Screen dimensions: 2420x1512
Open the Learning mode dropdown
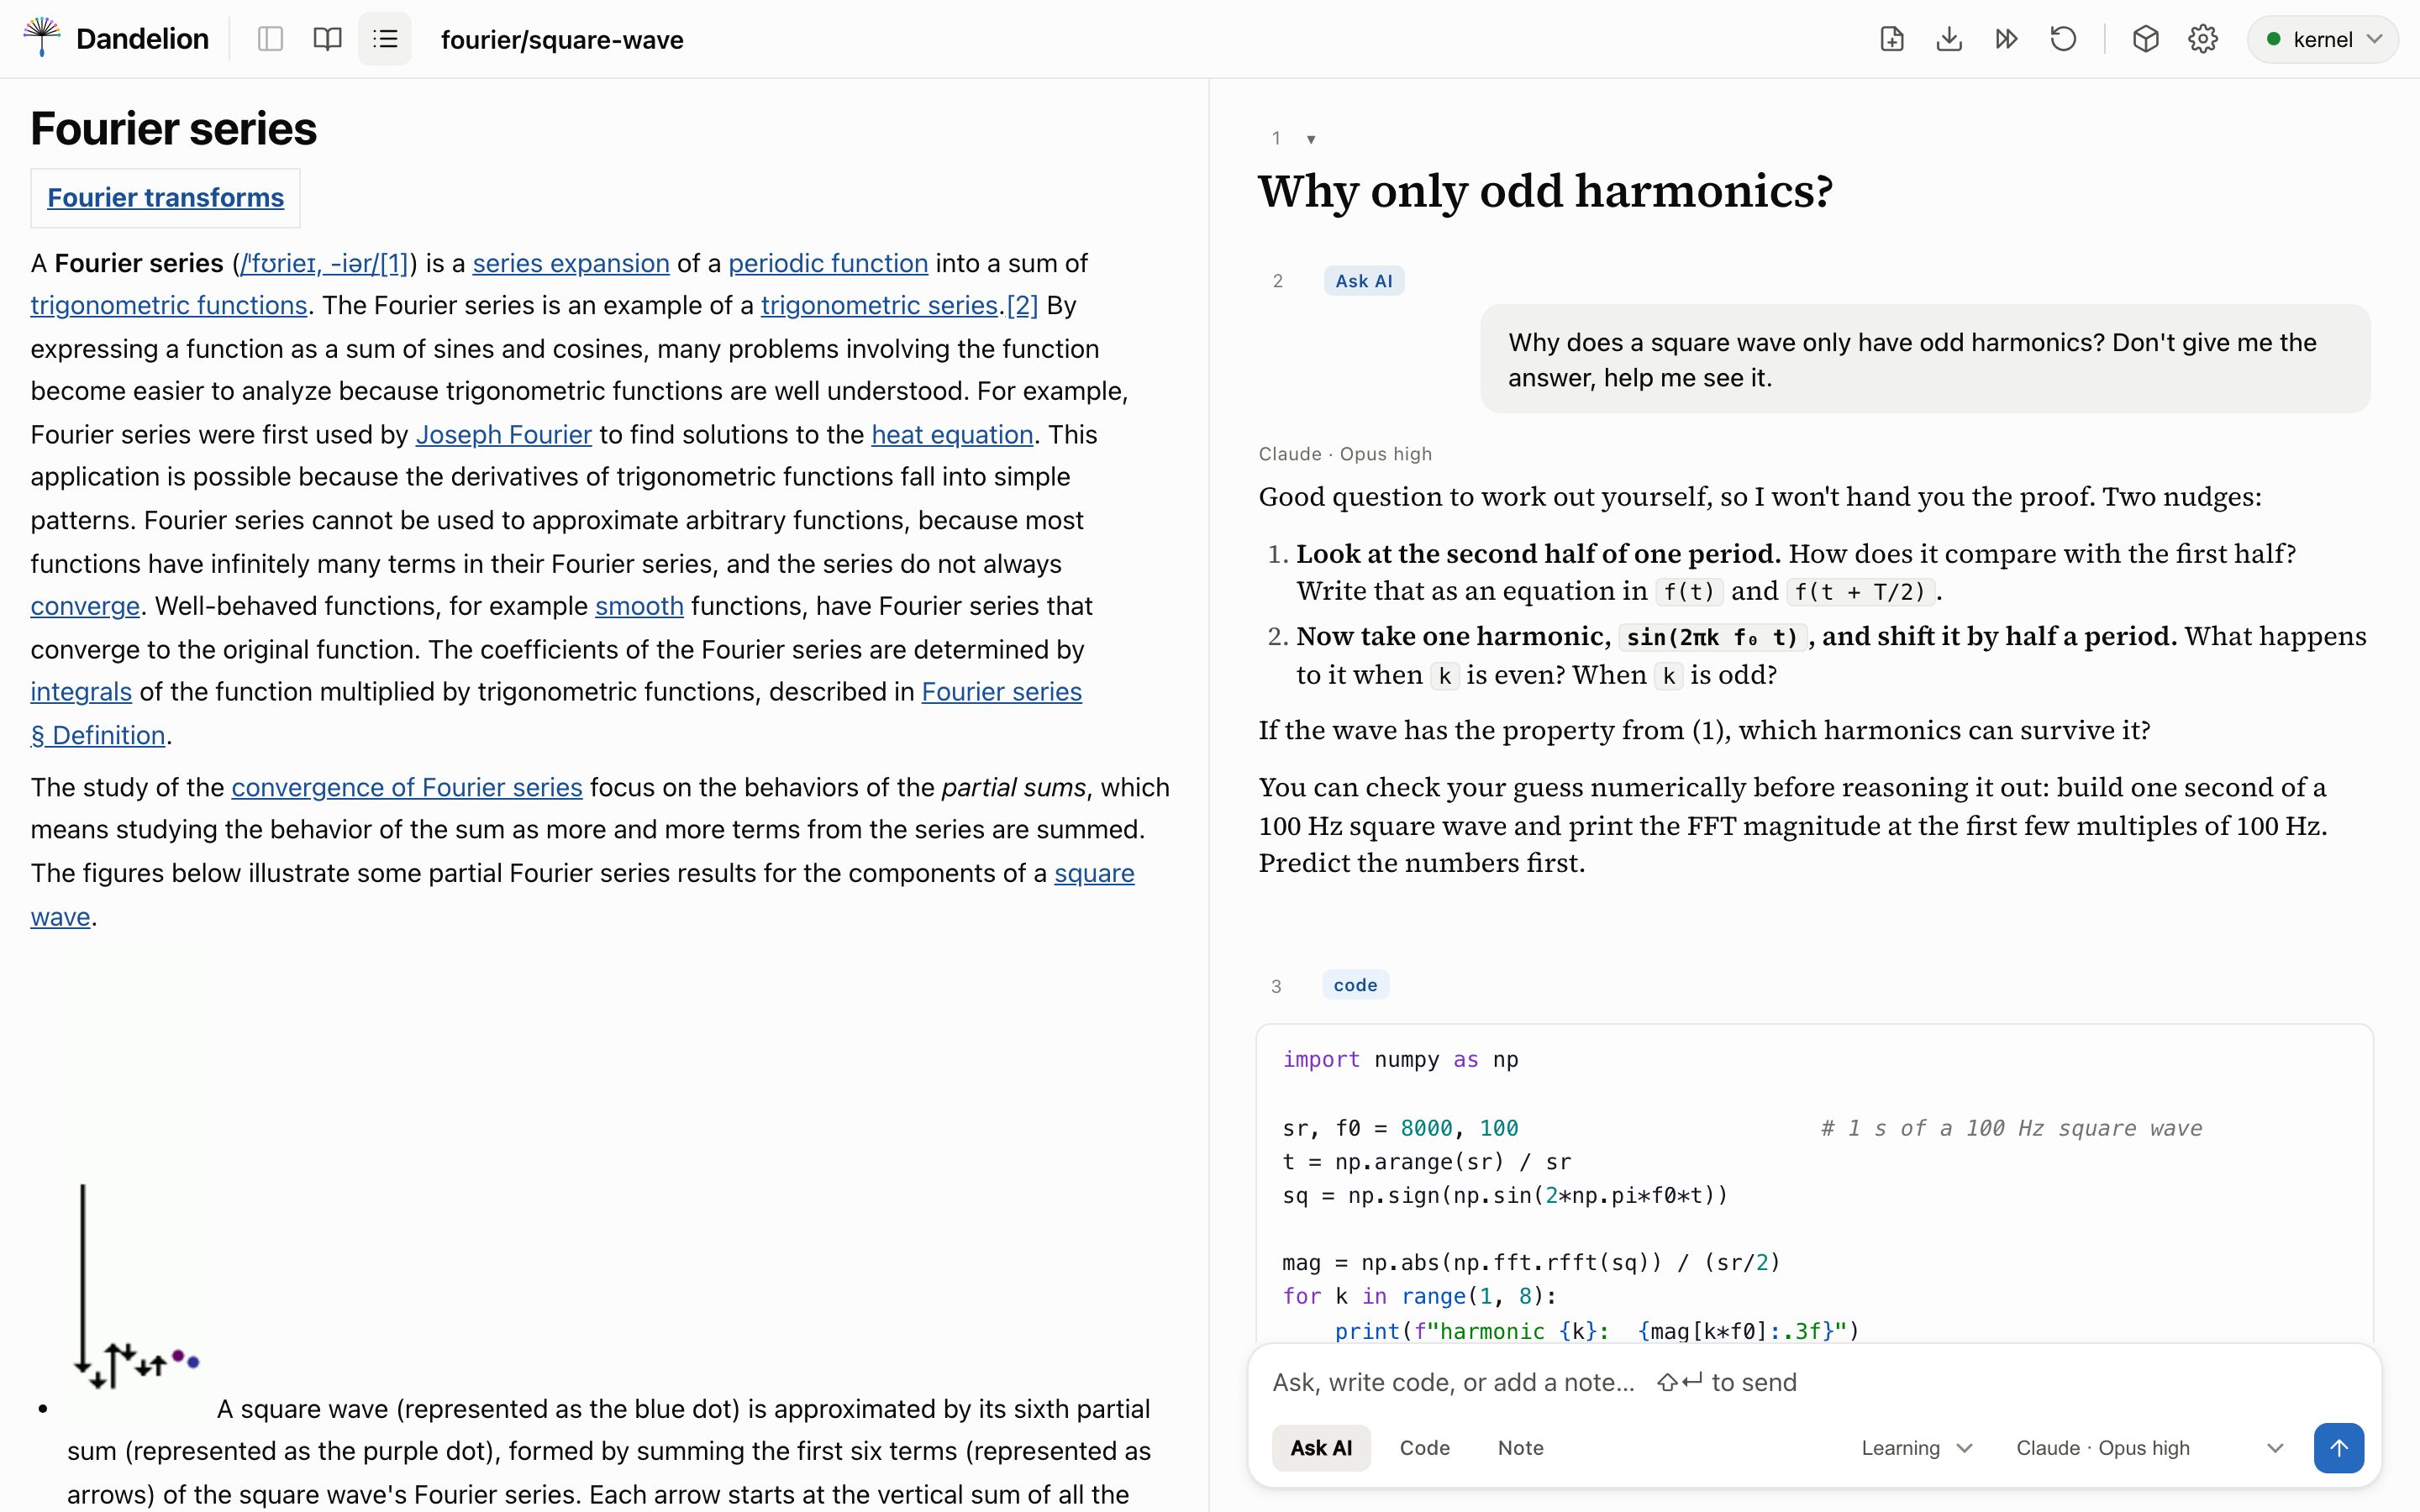tap(1916, 1447)
